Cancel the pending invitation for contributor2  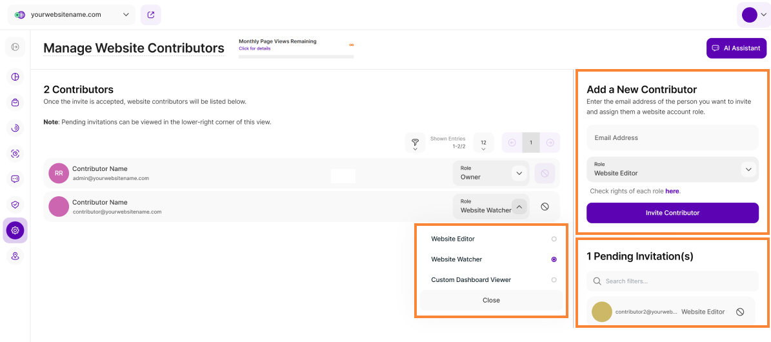pos(740,312)
